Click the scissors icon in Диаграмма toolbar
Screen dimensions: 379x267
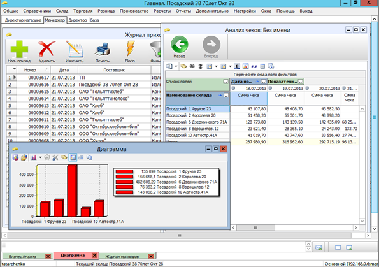click(55, 157)
